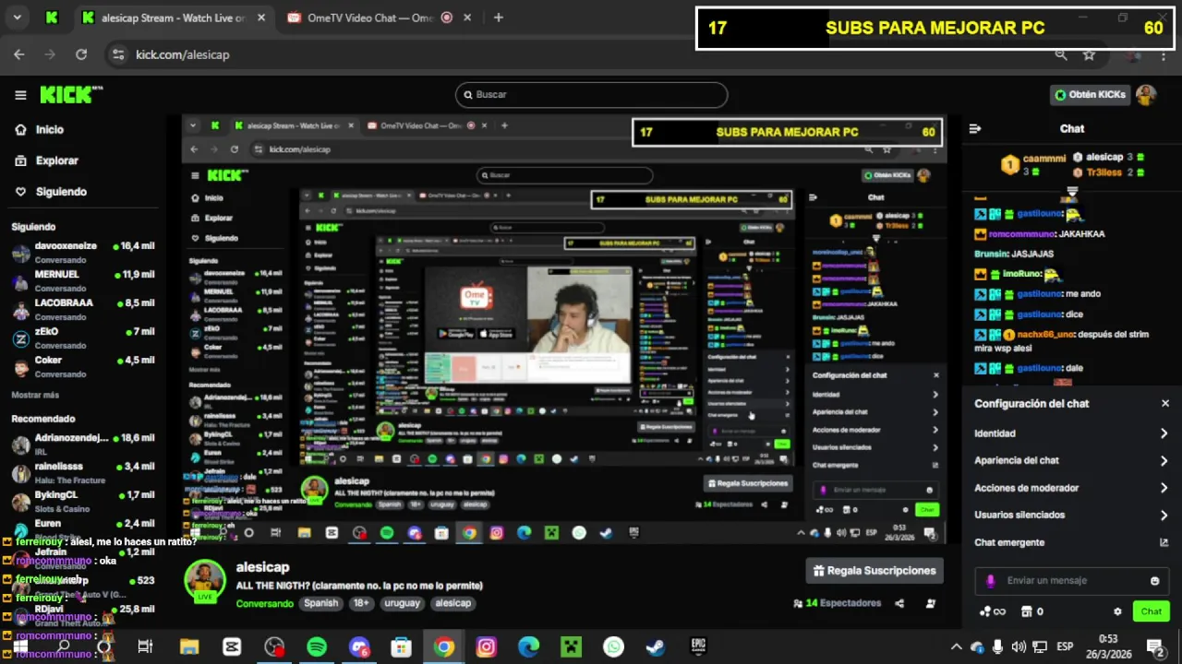Open system volume icon in tray
Viewport: 1182px width, 664px height.
coord(1019,646)
